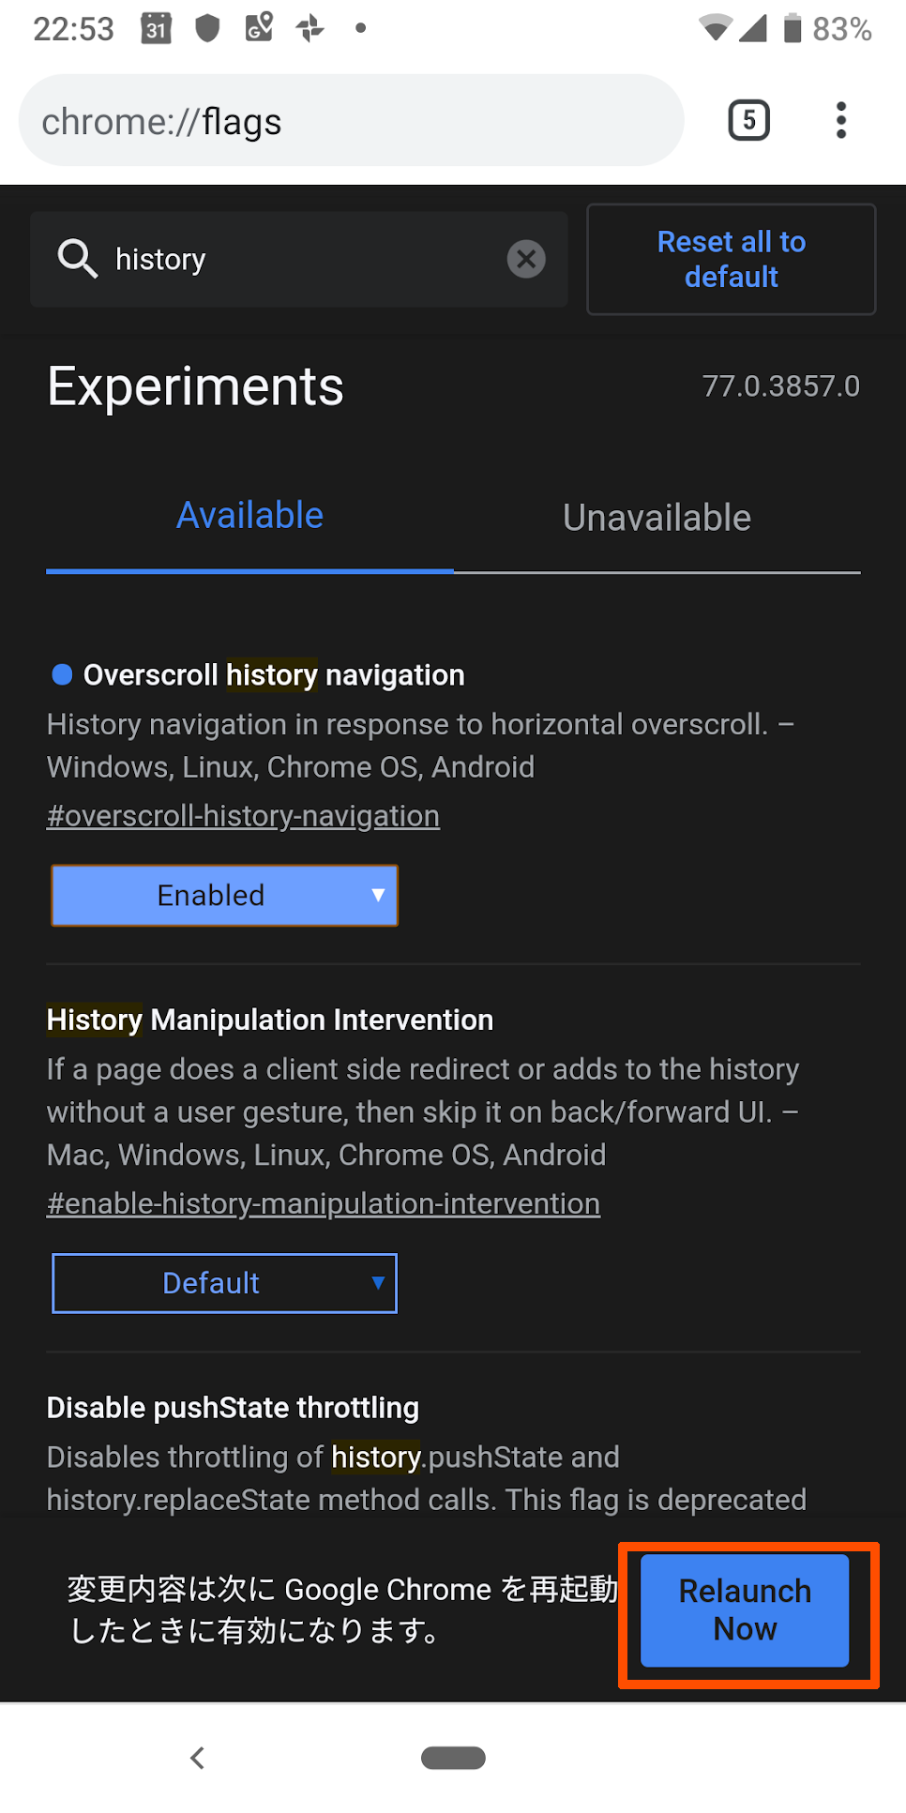Open the tab switcher showing 5 tabs
This screenshot has width=906, height=1813.
(x=748, y=120)
